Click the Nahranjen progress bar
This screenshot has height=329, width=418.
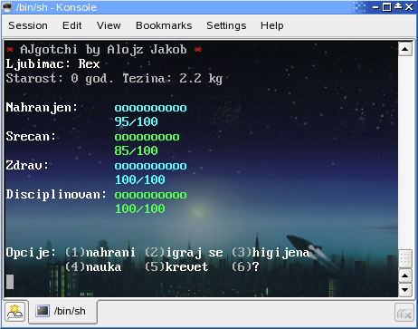coord(151,108)
